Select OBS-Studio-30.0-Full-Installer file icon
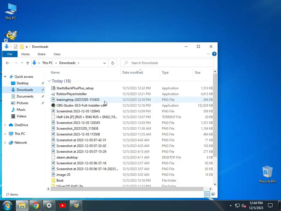281x211 pixels. click(53, 105)
